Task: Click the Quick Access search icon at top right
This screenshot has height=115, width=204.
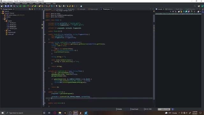Action: [195, 6]
